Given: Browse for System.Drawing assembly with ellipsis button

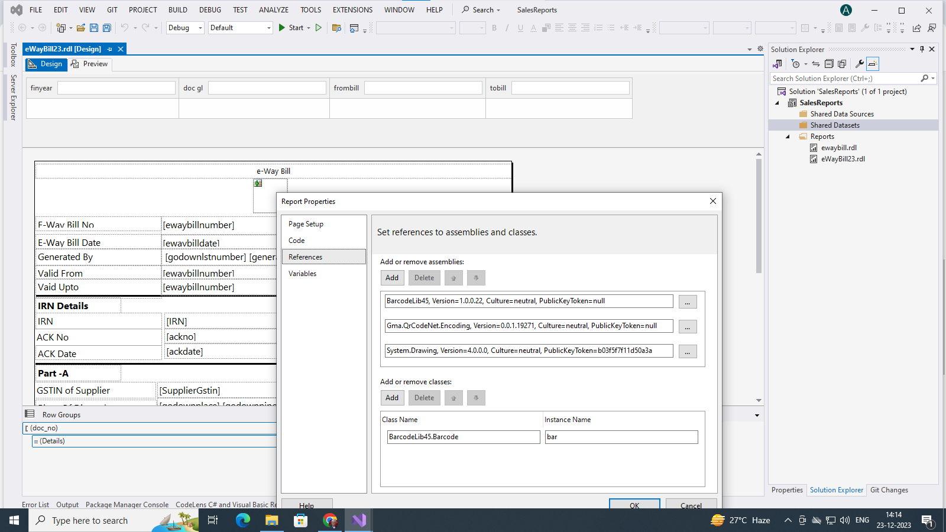Looking at the screenshot, I should [x=688, y=351].
